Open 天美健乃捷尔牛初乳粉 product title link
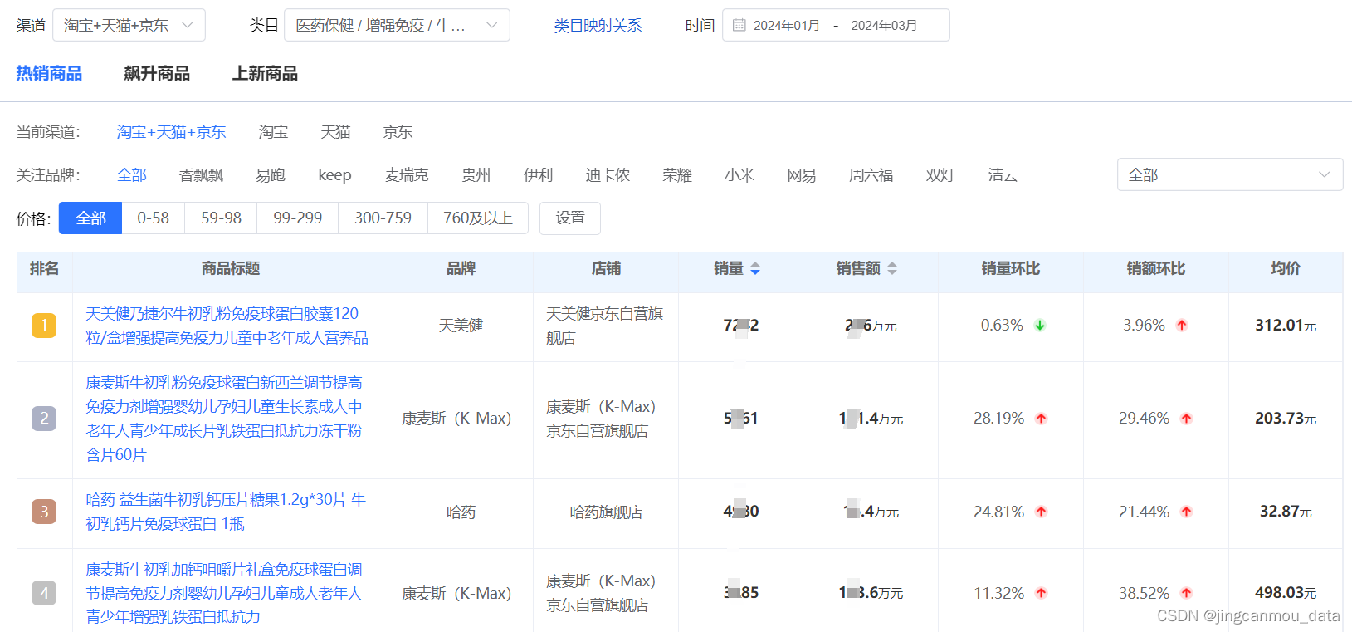Screen dimensions: 1352x632 pyautogui.click(x=227, y=326)
